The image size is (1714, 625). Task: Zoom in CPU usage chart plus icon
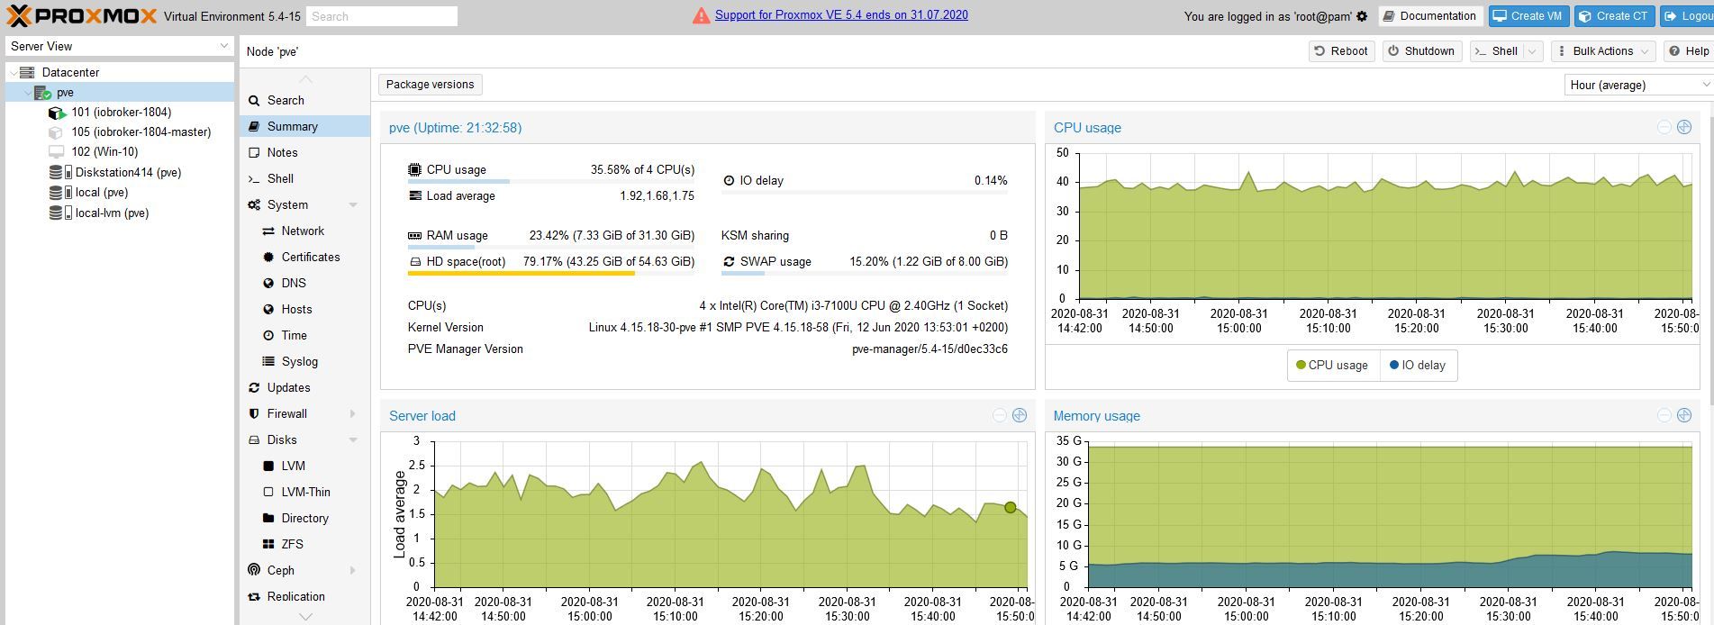tap(1683, 127)
